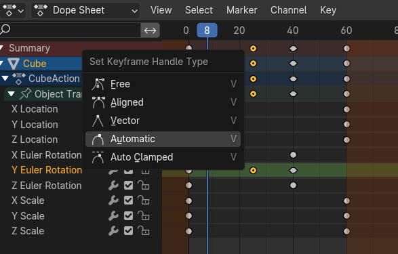This screenshot has height=254, width=398.
Task: Collapse the Cube object channel
Action: 1,64
